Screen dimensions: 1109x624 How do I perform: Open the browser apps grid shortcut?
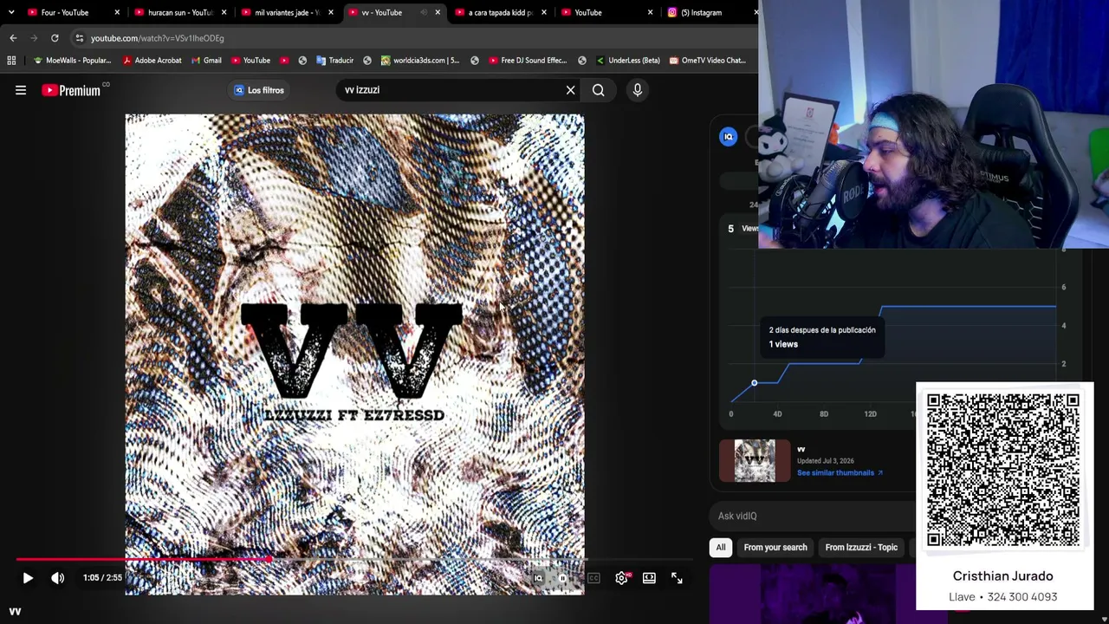click(x=11, y=61)
